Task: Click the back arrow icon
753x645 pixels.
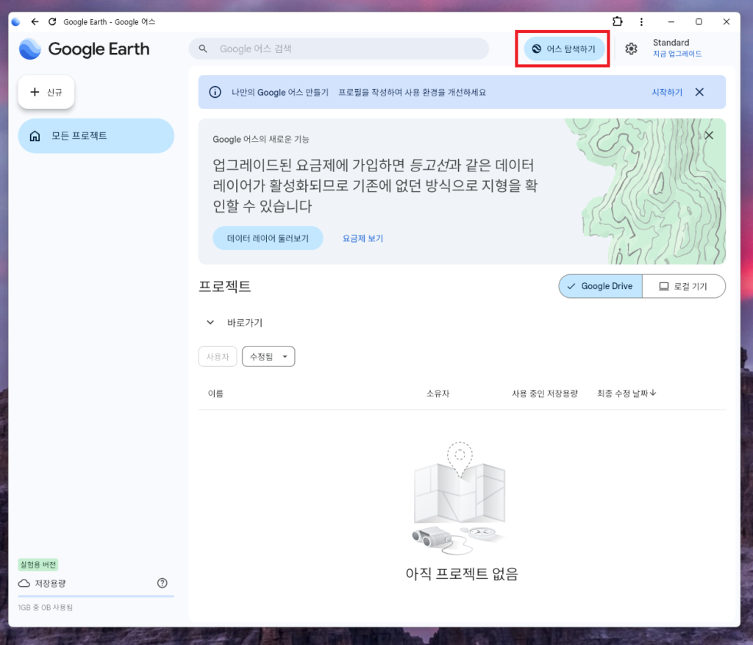Action: pyautogui.click(x=35, y=22)
